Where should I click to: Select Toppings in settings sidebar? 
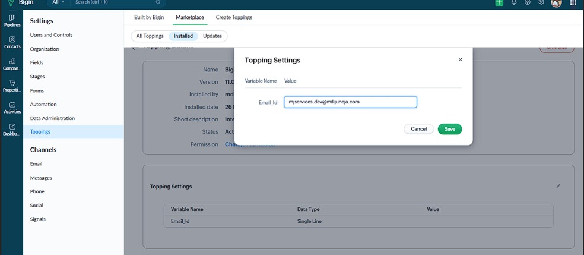74,131
